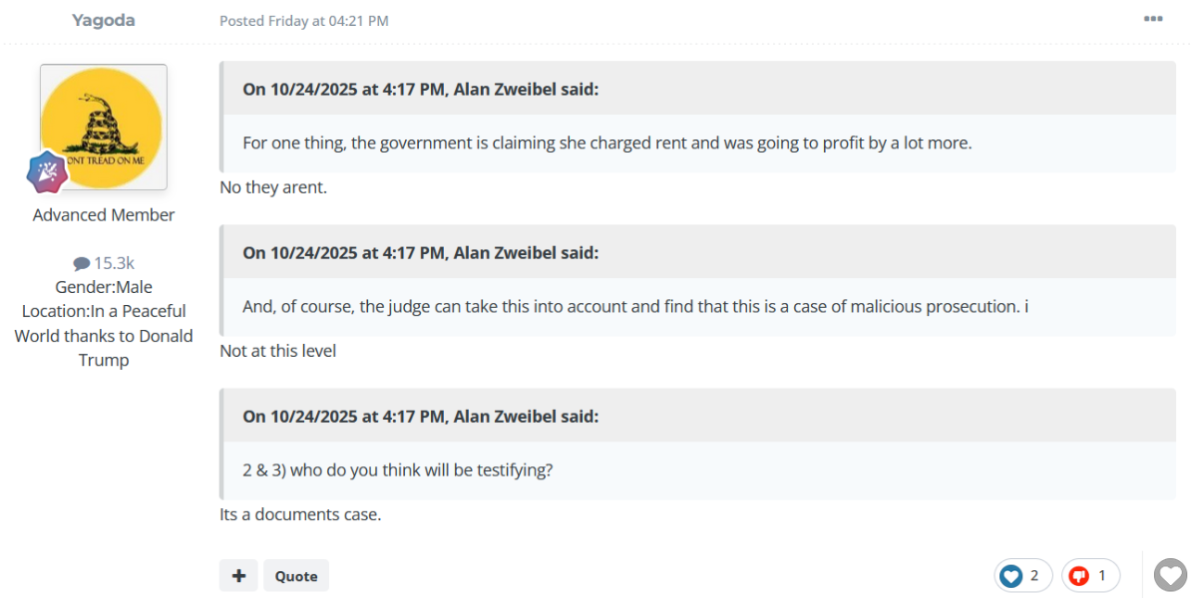The height and width of the screenshot is (598, 1191).
Task: Click quoted text about charging rent
Action: (606, 143)
